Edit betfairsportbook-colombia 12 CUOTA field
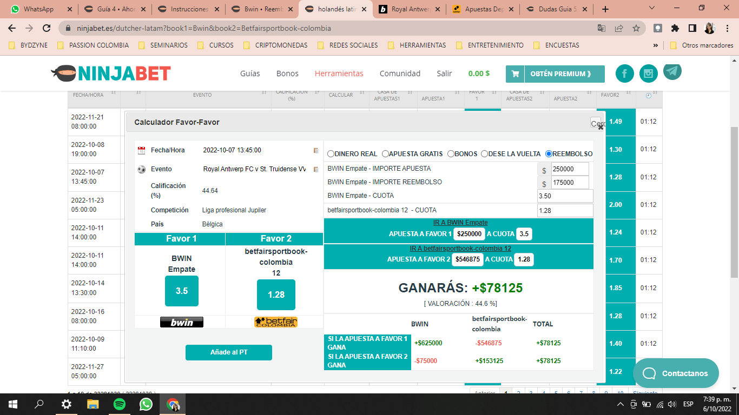Viewport: 739px width, 415px height. [x=565, y=210]
